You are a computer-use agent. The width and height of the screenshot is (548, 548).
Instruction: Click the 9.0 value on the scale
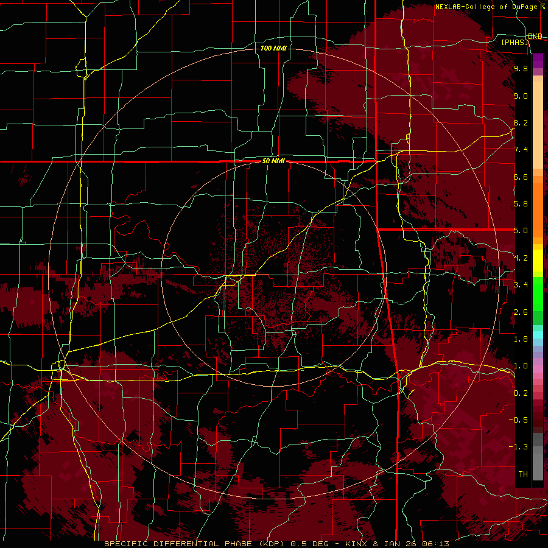tap(521, 96)
